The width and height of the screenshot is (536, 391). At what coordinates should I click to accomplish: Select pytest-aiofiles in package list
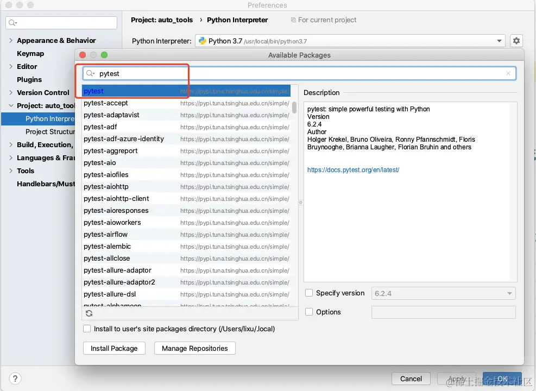186,175
